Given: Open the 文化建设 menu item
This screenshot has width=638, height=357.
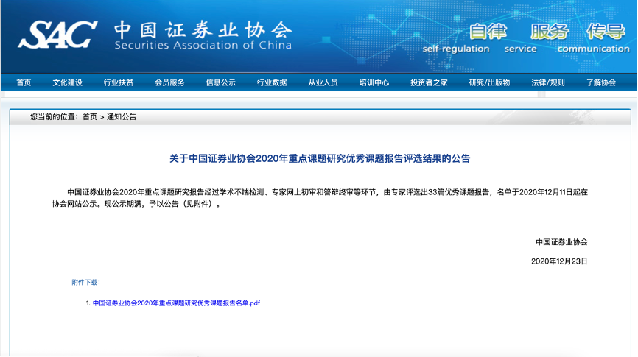Looking at the screenshot, I should [67, 82].
